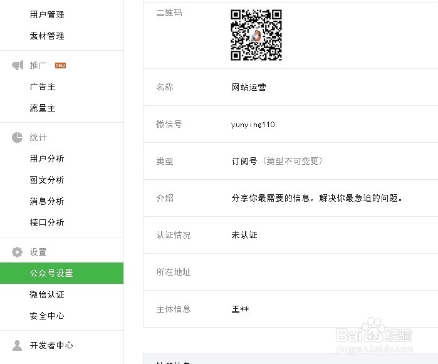Viewport: 438px width, 364px height.
Task: Click the 名称 row label
Action: click(165, 87)
